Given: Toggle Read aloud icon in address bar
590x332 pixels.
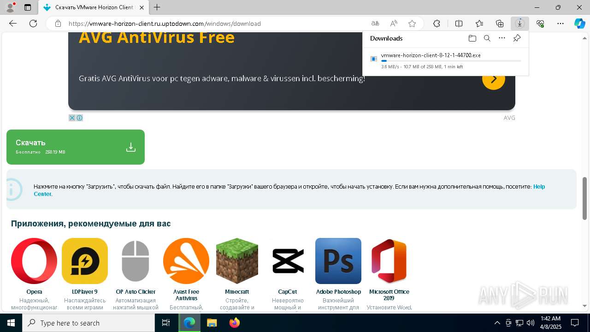Looking at the screenshot, I should click(394, 24).
